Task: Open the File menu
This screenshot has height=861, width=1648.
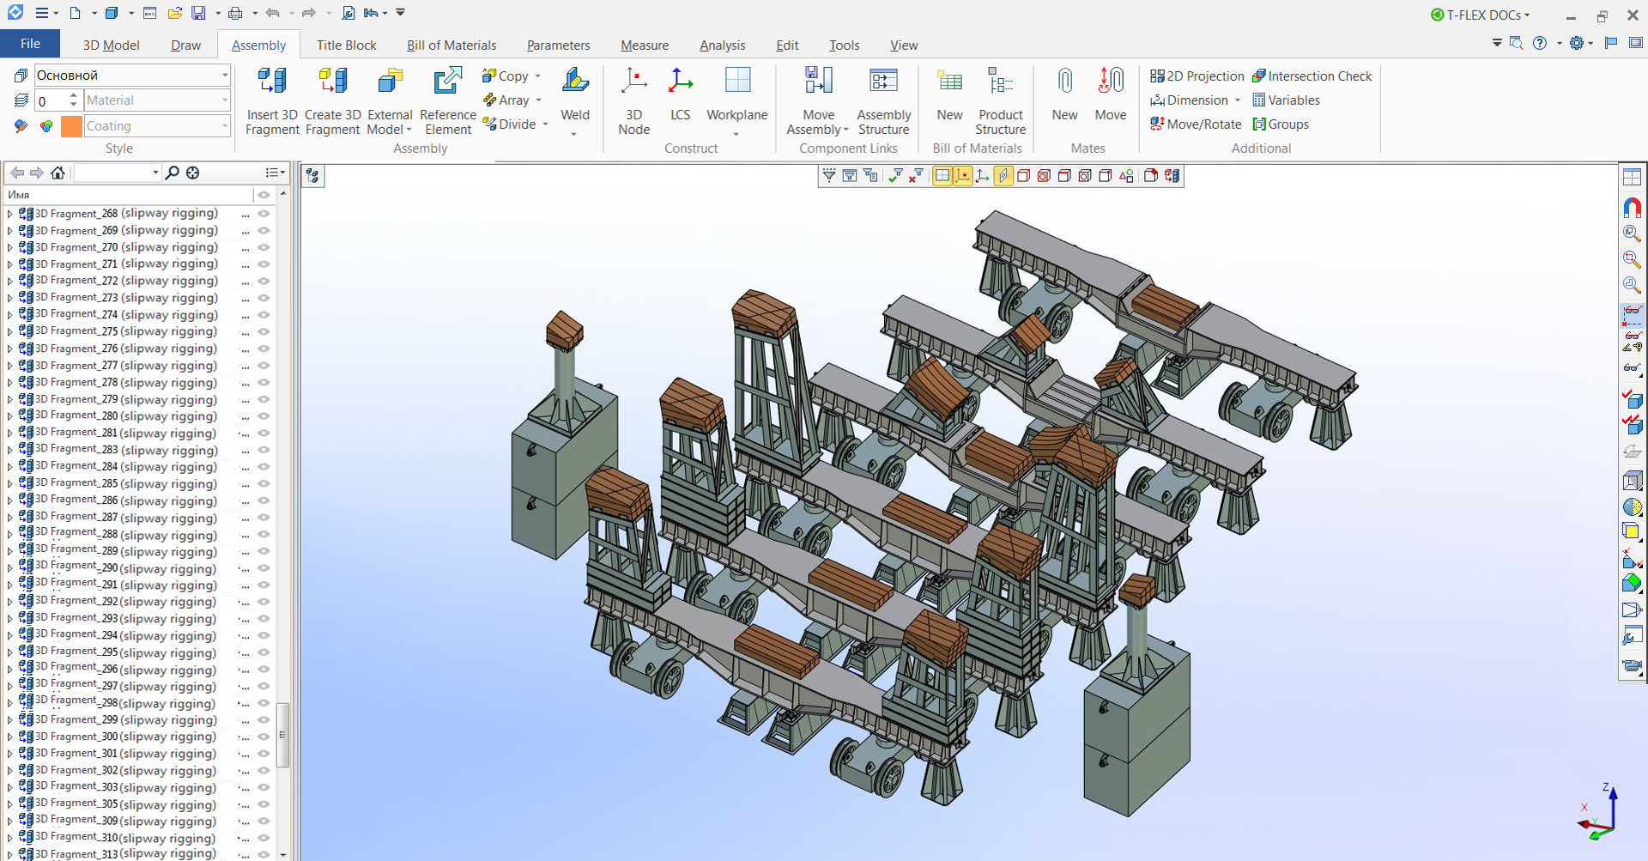Action: coord(30,44)
